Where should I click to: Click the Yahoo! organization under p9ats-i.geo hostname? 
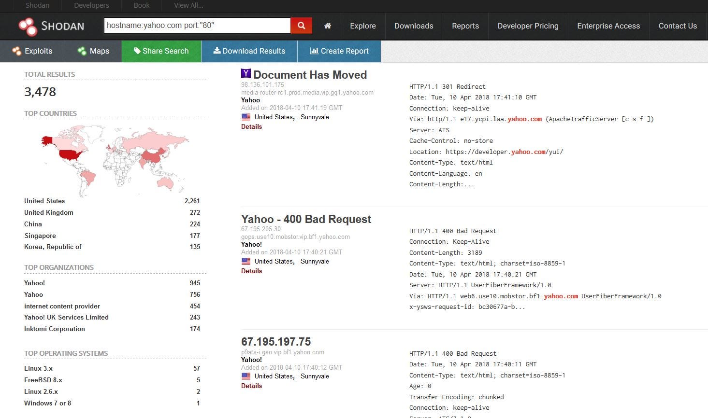[251, 360]
